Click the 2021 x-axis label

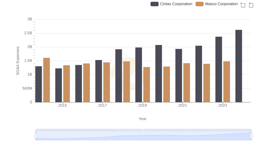(182, 105)
